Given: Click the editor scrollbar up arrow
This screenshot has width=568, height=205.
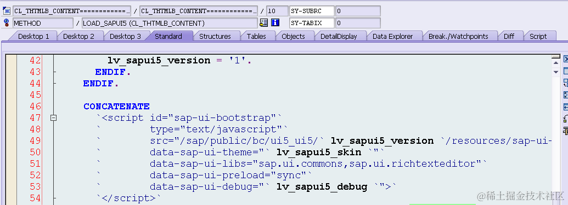Looking at the screenshot, I should click(x=556, y=62).
